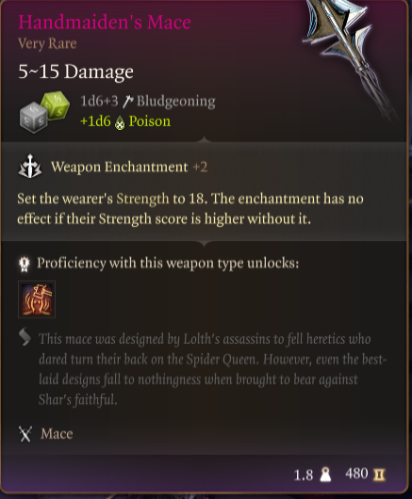Click the Handmaiden's Mace title
This screenshot has width=412, height=499.
pyautogui.click(x=105, y=23)
